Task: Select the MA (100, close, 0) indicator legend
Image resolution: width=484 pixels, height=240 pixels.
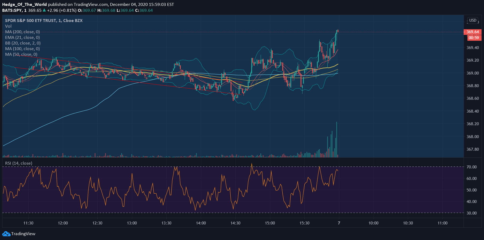Action: pos(23,49)
